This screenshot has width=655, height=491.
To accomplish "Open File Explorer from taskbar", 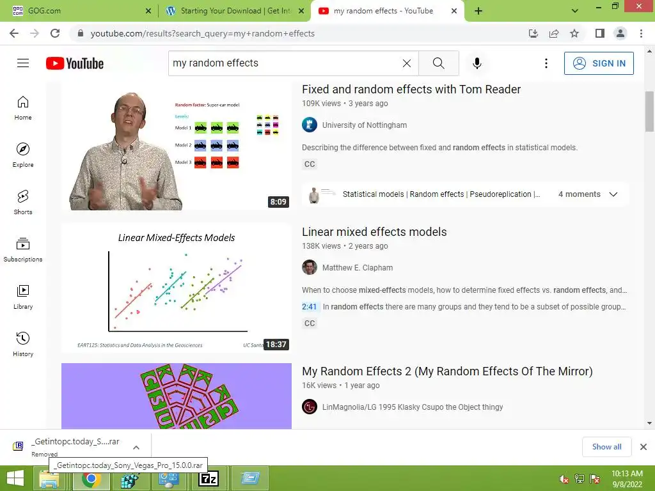I will coord(49,478).
